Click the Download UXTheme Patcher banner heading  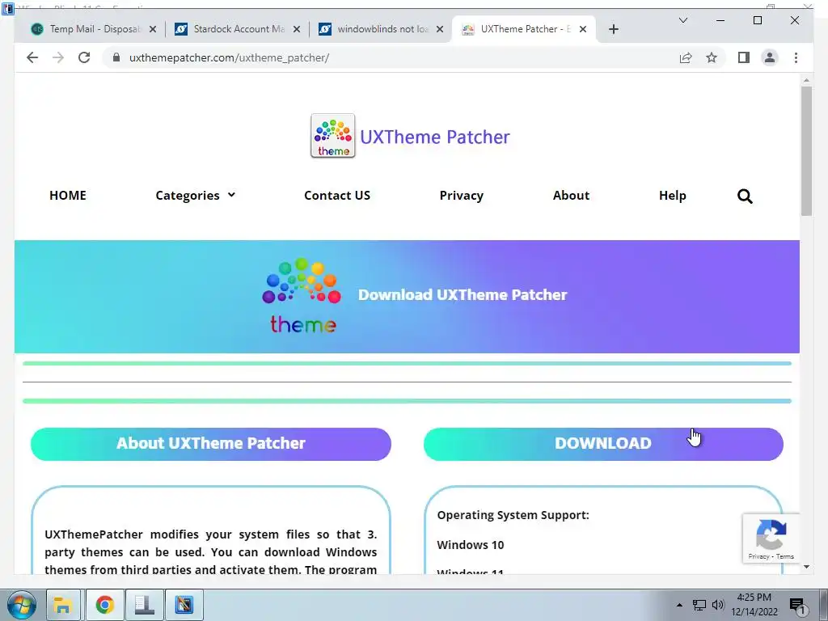pyautogui.click(x=463, y=294)
